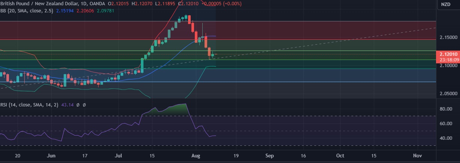Select the change value +0.00005 (+0.00%)
This screenshot has width=460, height=163.
pyautogui.click(x=221, y=4)
